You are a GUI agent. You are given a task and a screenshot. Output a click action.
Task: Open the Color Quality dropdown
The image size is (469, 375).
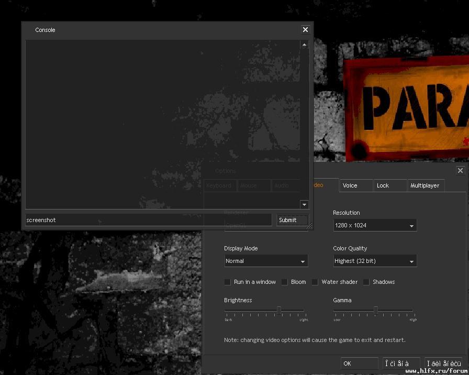375,261
